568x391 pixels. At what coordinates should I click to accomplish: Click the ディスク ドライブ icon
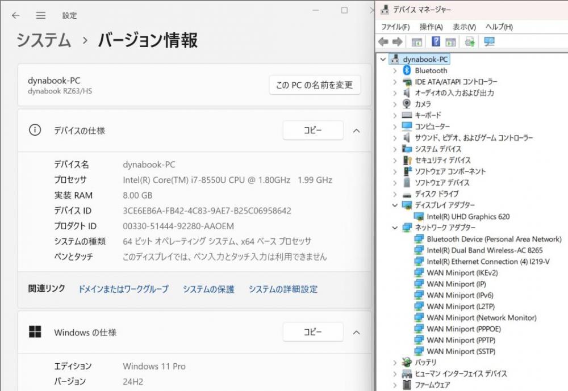coord(407,195)
